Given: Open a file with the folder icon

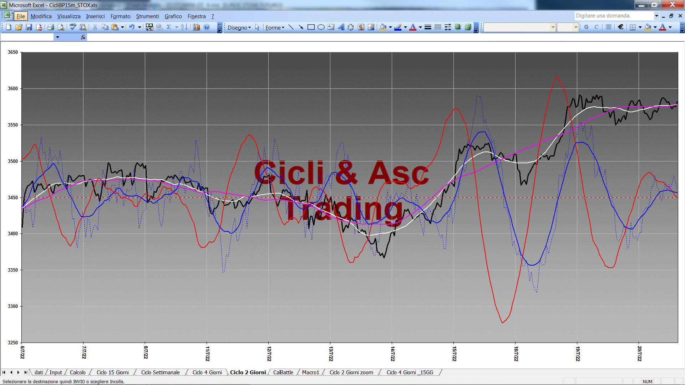Looking at the screenshot, I should point(19,27).
